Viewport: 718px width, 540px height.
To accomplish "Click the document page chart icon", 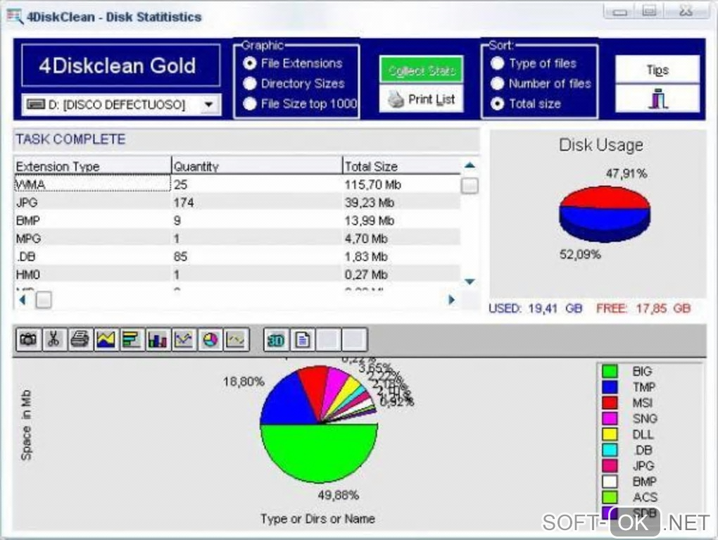I will 302,340.
